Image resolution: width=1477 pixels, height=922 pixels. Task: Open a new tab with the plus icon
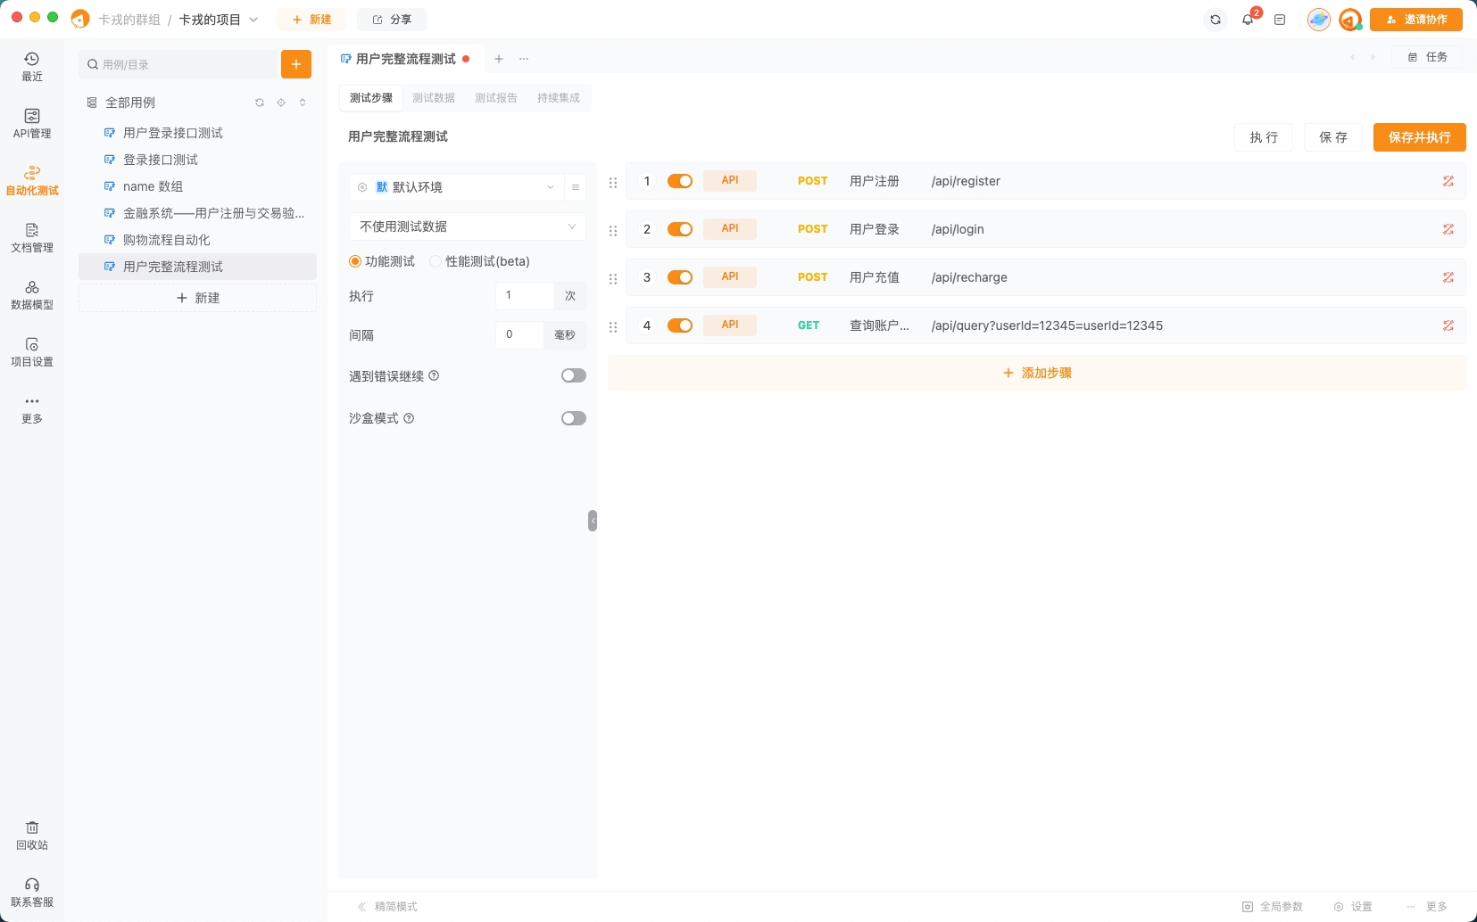tap(499, 59)
